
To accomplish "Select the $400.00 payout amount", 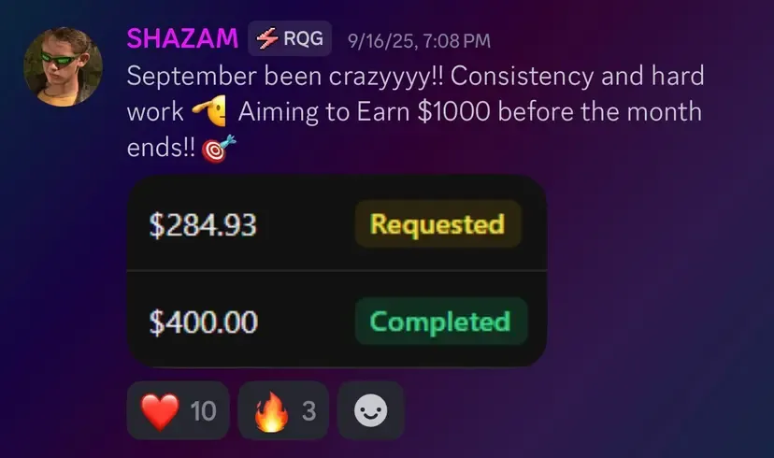I will coord(204,322).
